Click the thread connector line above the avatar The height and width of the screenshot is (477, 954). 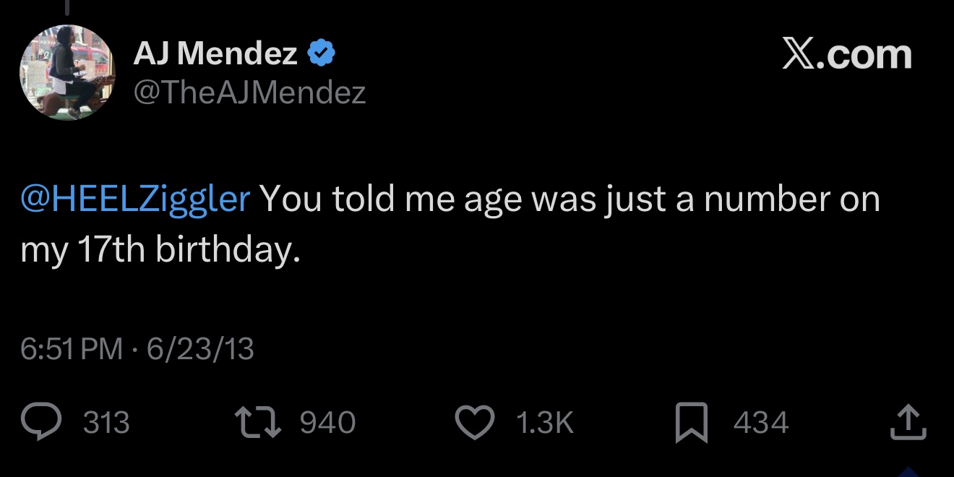click(x=66, y=7)
